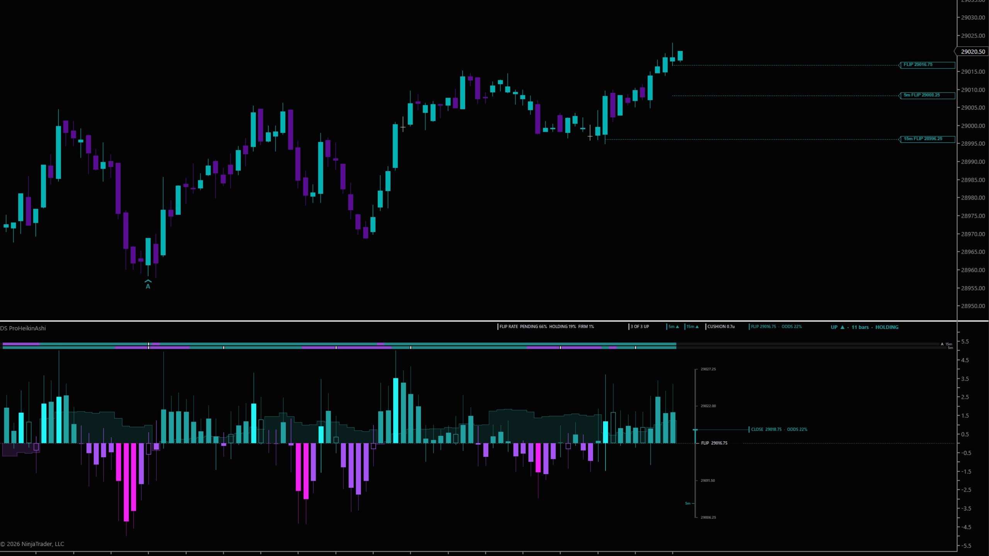Click the 15m up-arrow trend indicator

[x=692, y=327]
